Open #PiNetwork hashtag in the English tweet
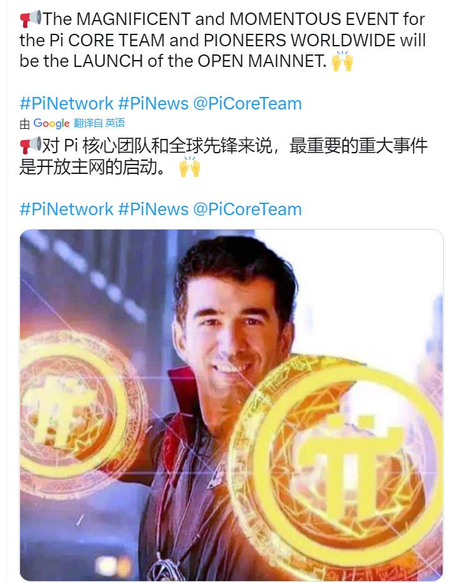The image size is (449, 583). (x=66, y=103)
